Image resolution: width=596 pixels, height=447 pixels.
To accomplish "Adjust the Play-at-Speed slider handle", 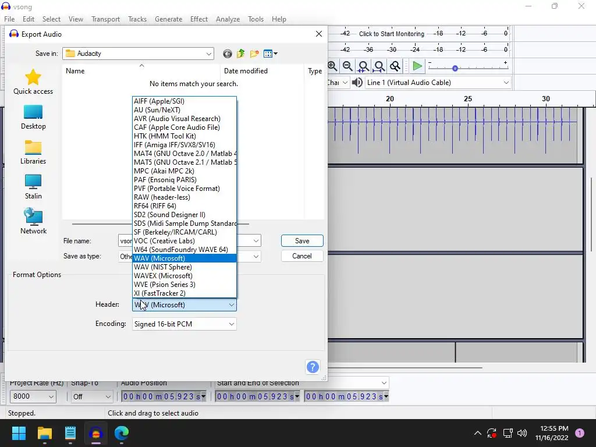I will 455,69.
